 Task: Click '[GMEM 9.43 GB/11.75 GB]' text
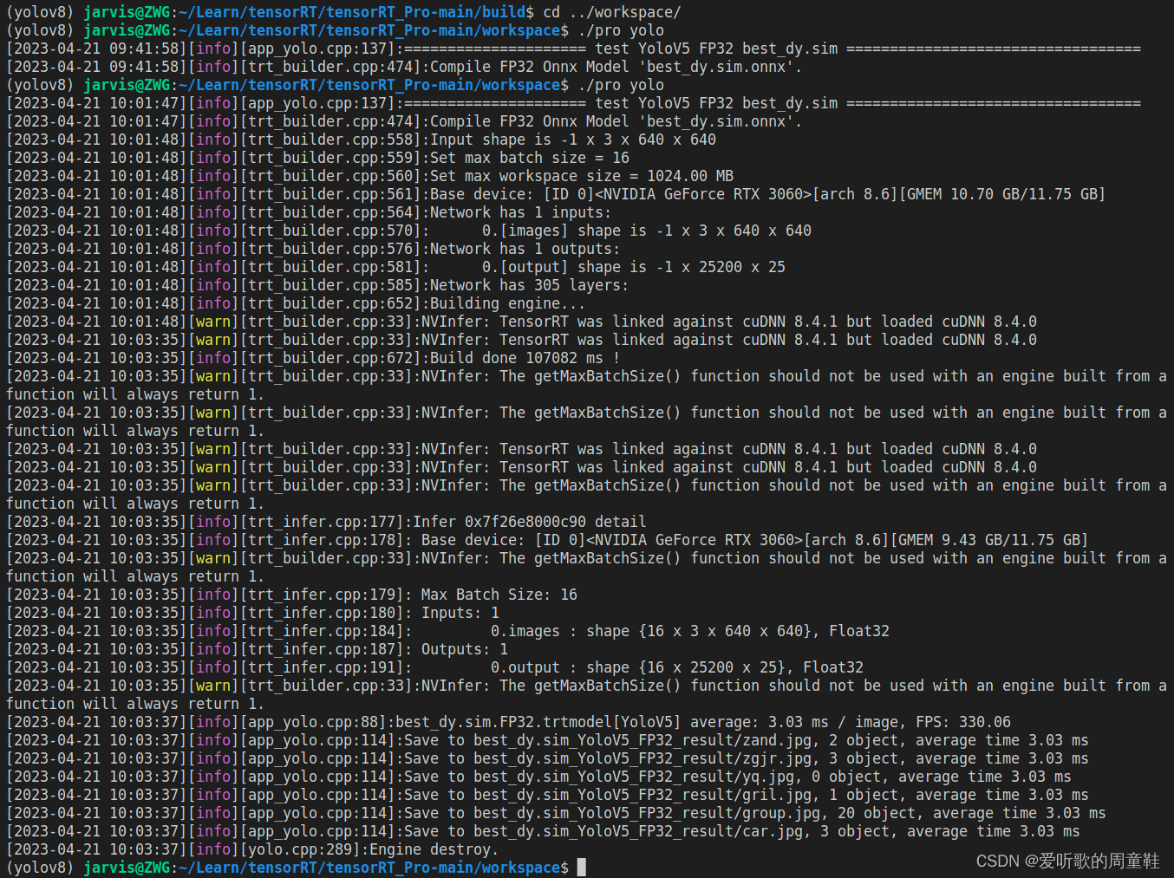(988, 540)
